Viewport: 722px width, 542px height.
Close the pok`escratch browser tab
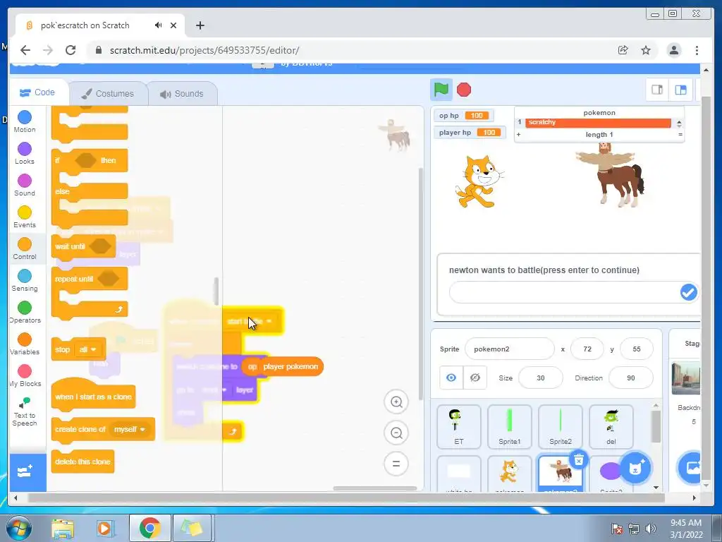point(173,25)
